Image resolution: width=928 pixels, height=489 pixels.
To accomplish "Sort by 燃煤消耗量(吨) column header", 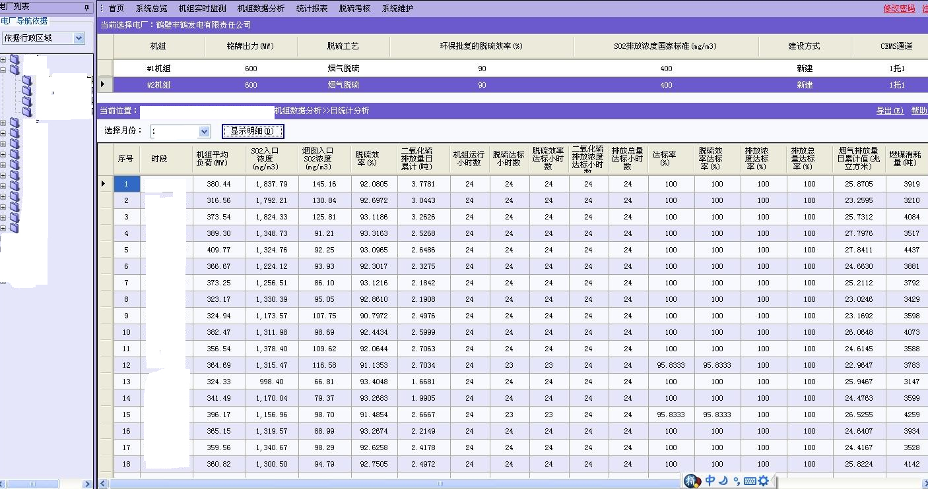I will [906, 159].
